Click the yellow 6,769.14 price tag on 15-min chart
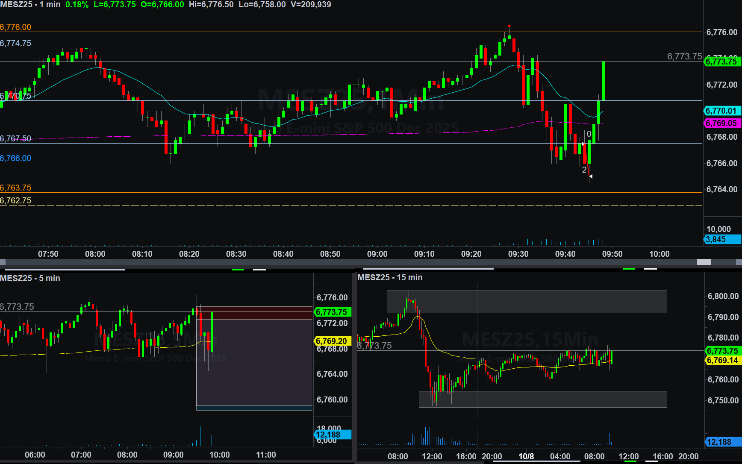Image resolution: width=742 pixels, height=464 pixels. pyautogui.click(x=722, y=361)
